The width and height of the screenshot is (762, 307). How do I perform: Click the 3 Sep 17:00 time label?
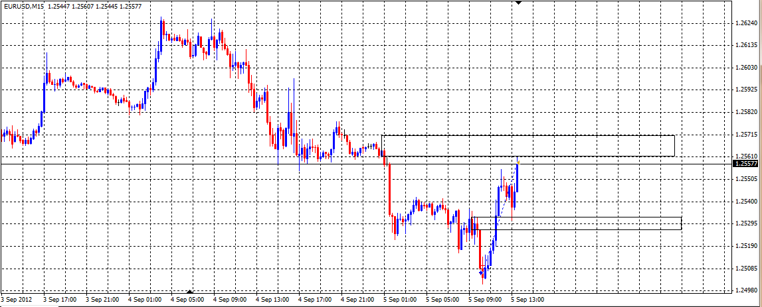tap(59, 300)
